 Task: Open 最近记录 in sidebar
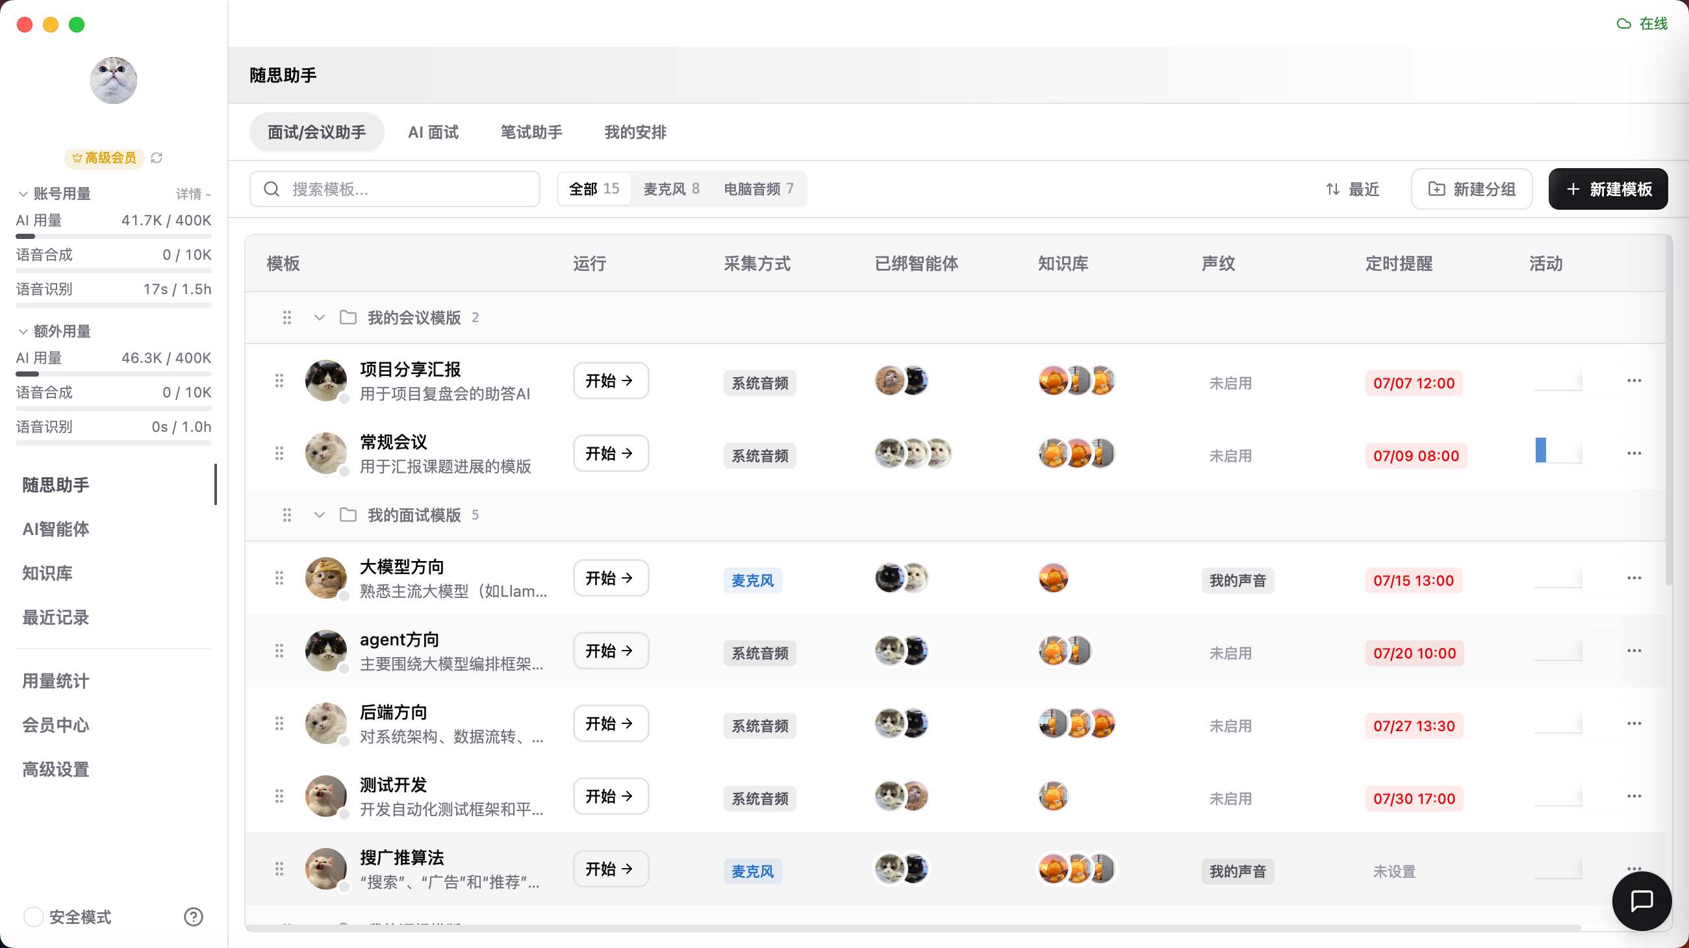(56, 617)
